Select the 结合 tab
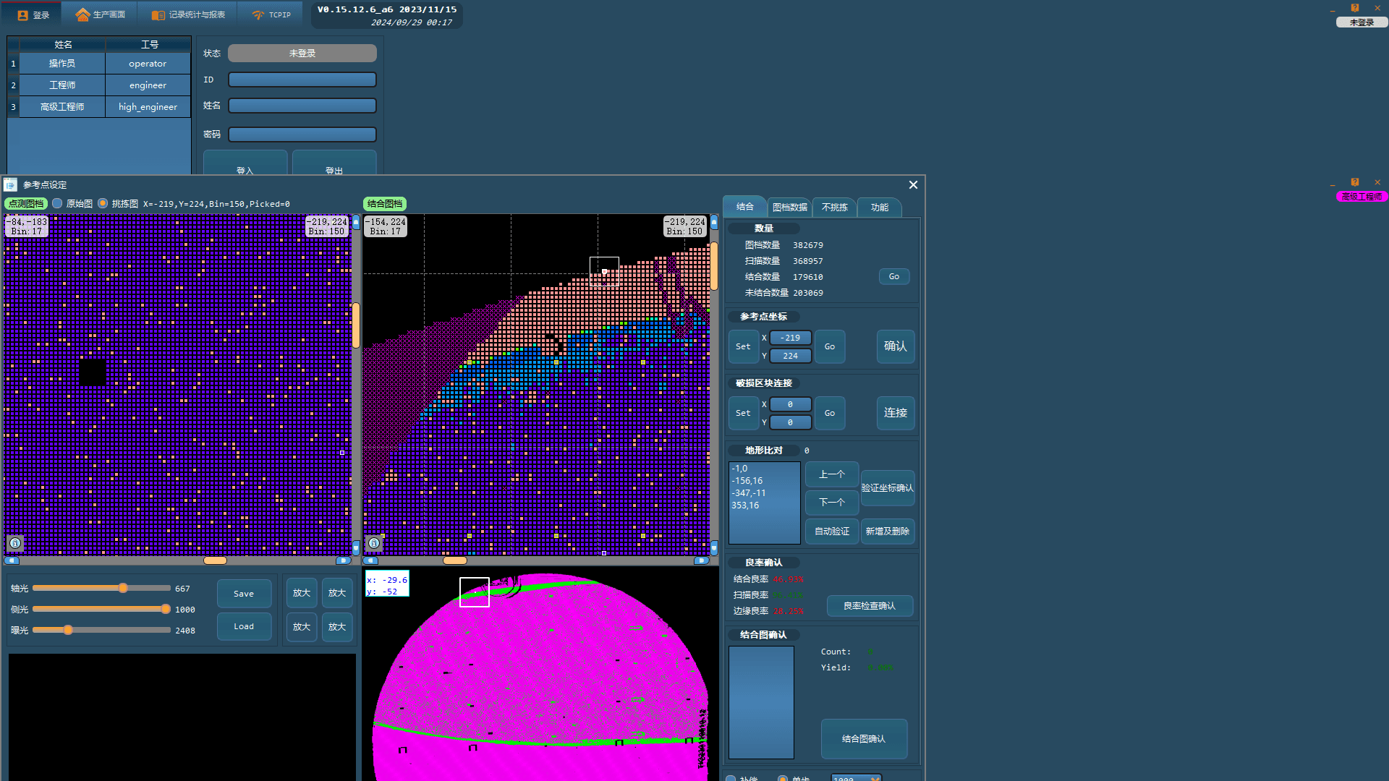Viewport: 1389px width, 781px height. click(744, 207)
